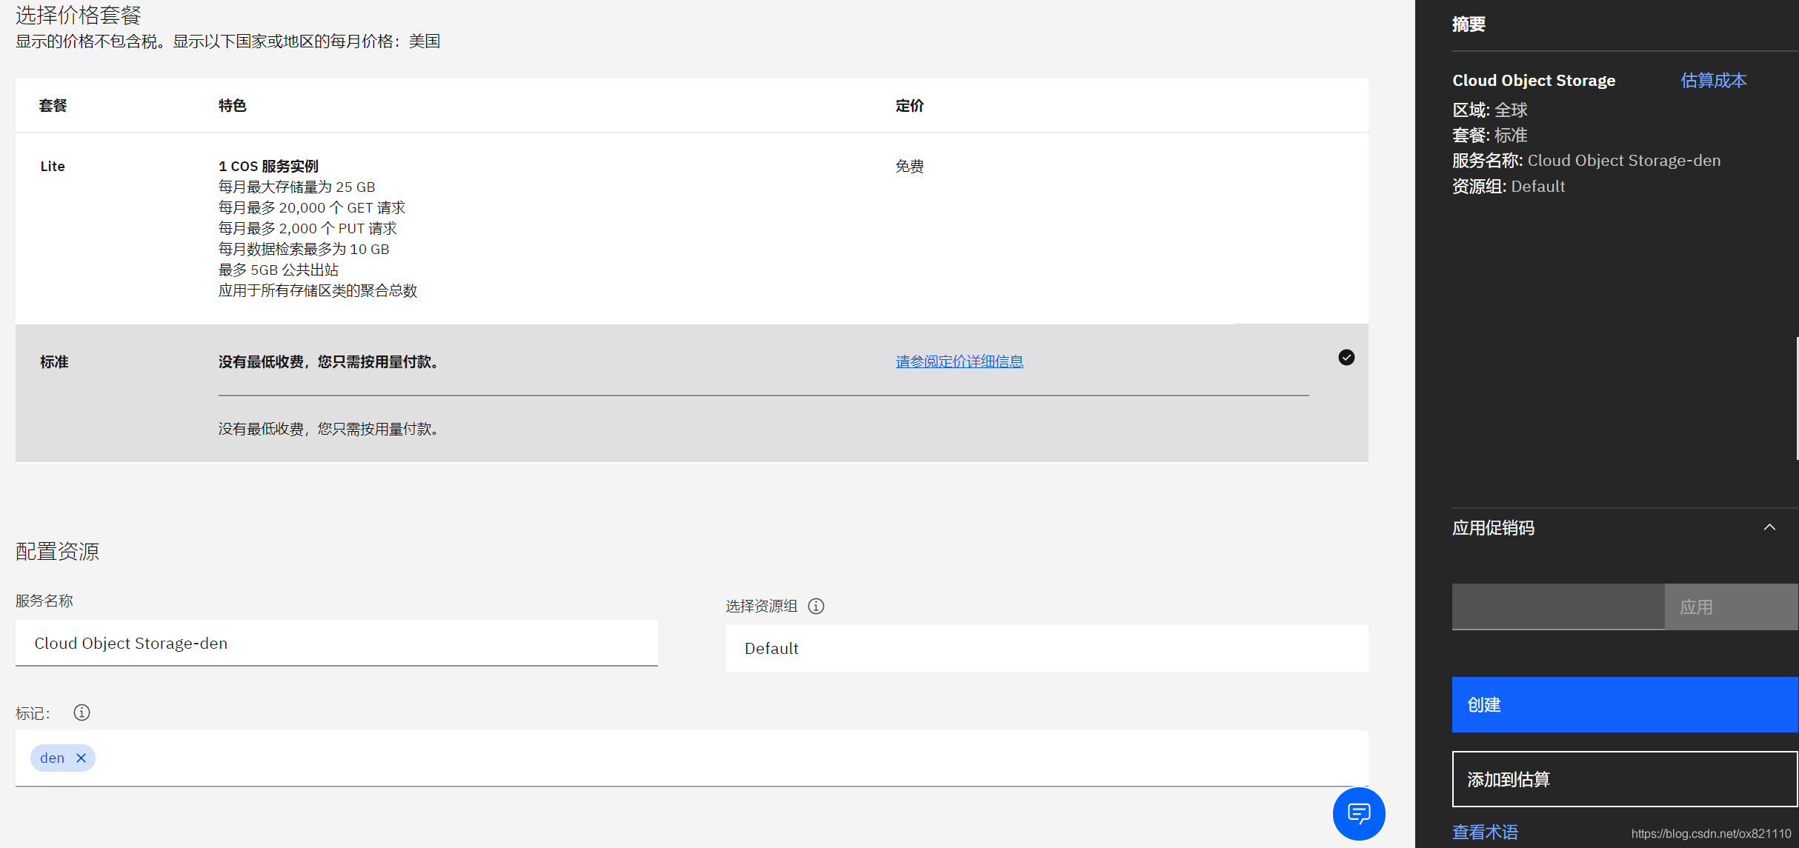This screenshot has height=848, width=1799.
Task: Click info icon beside 标记 label
Action: pos(82,712)
